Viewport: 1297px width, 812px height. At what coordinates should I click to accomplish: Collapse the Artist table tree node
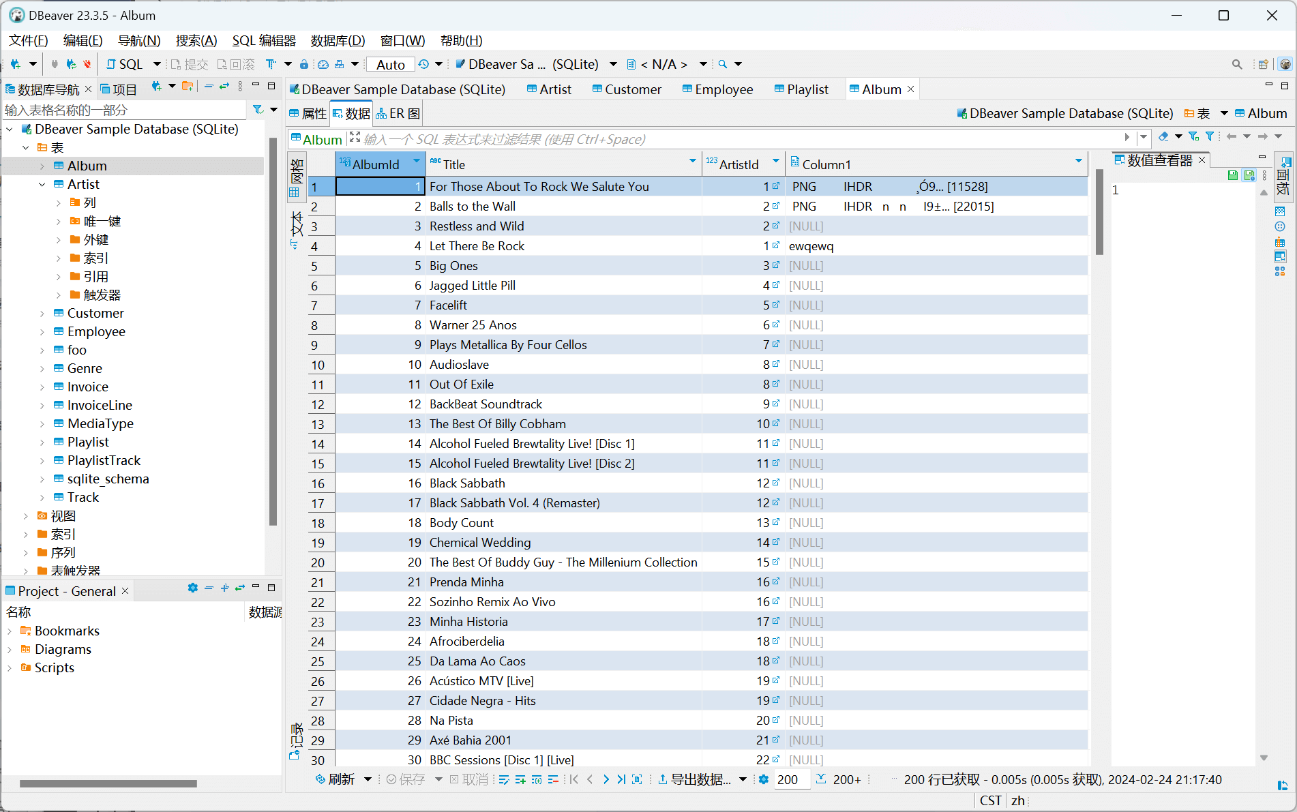(42, 184)
